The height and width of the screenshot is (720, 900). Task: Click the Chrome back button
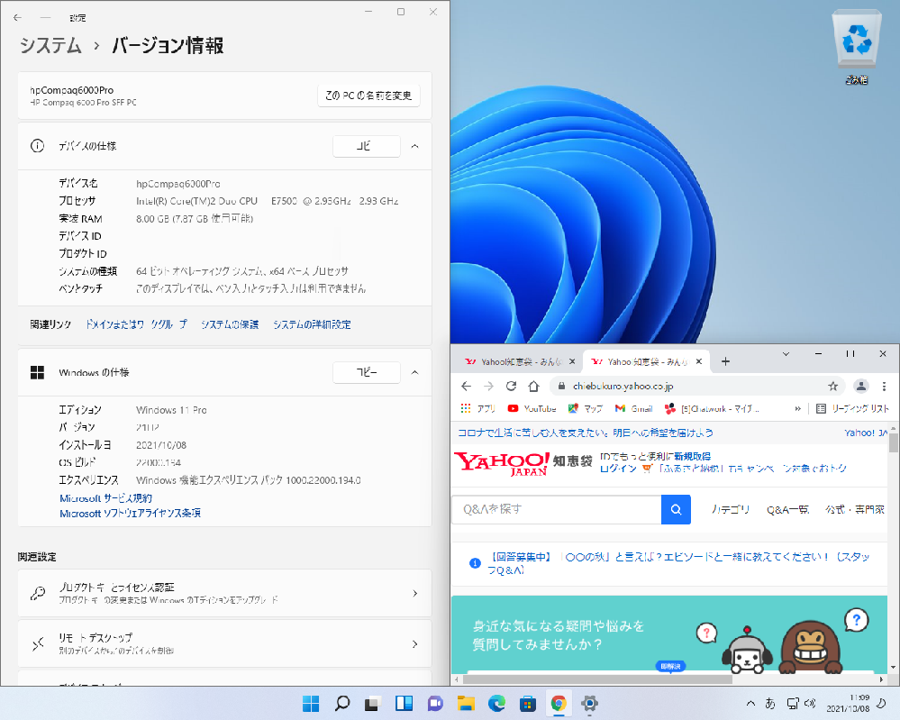coord(466,387)
